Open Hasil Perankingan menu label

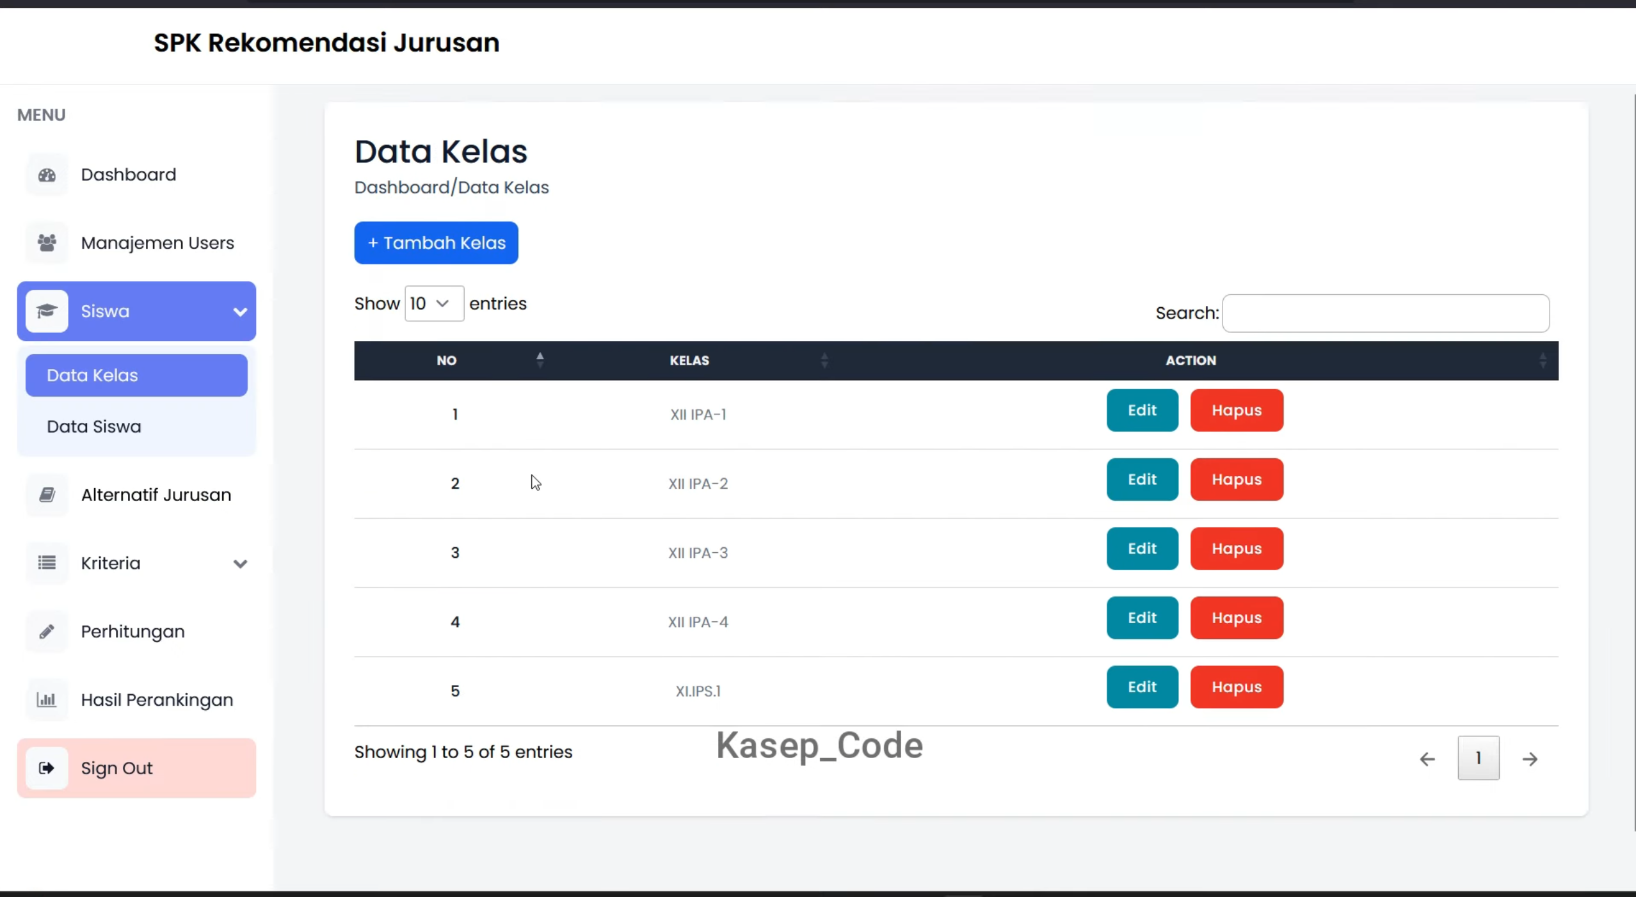[157, 700]
